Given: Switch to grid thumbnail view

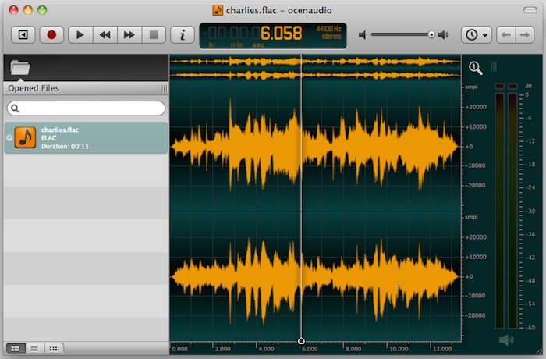Looking at the screenshot, I should (53, 348).
